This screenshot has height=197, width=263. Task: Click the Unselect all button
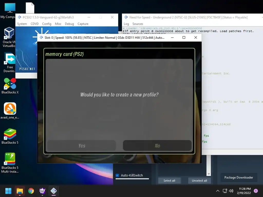[199, 181]
